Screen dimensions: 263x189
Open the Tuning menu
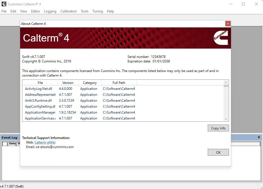tap(97, 11)
